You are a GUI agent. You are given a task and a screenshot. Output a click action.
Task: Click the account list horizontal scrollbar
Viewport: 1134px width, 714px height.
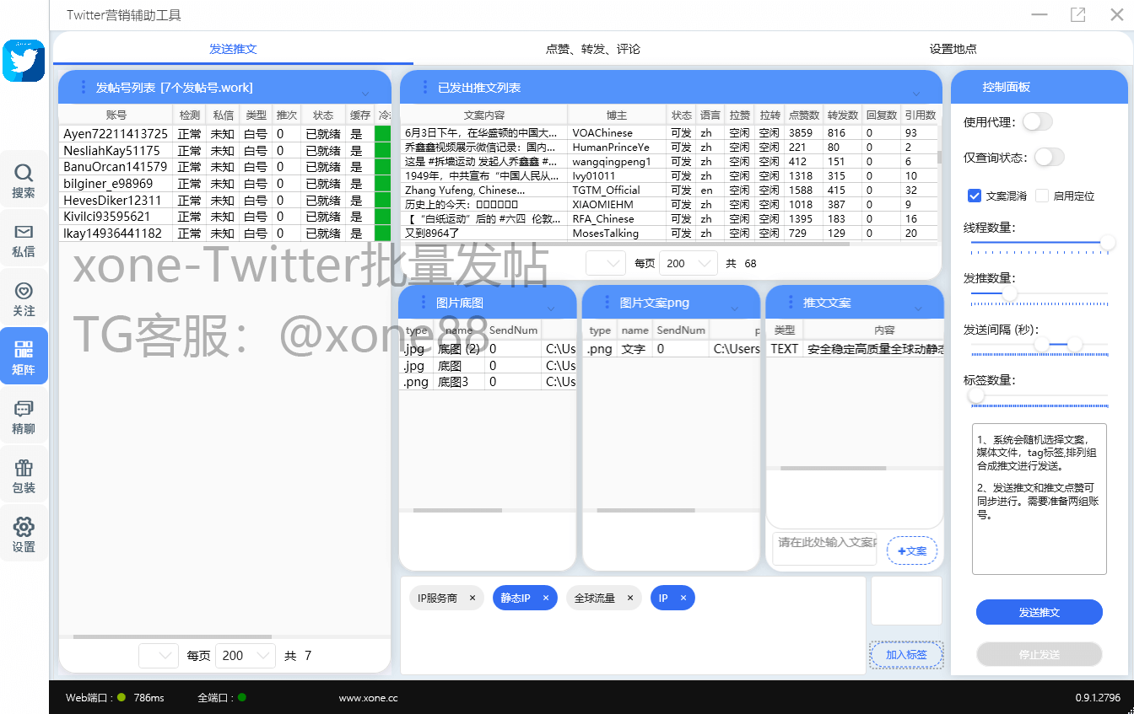click(x=172, y=636)
